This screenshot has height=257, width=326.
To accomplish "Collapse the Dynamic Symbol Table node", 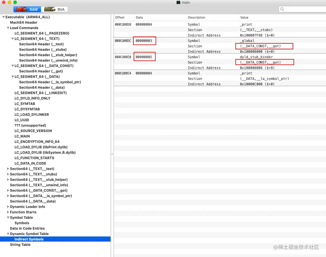I will point(8,234).
